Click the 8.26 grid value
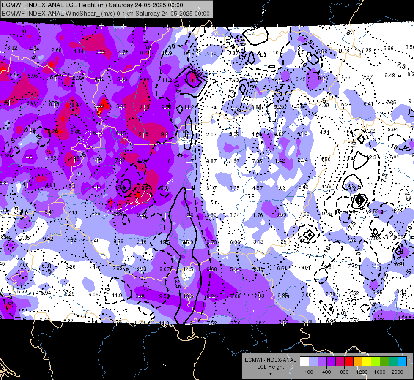This screenshot has height=380, width=414. [x=52, y=131]
